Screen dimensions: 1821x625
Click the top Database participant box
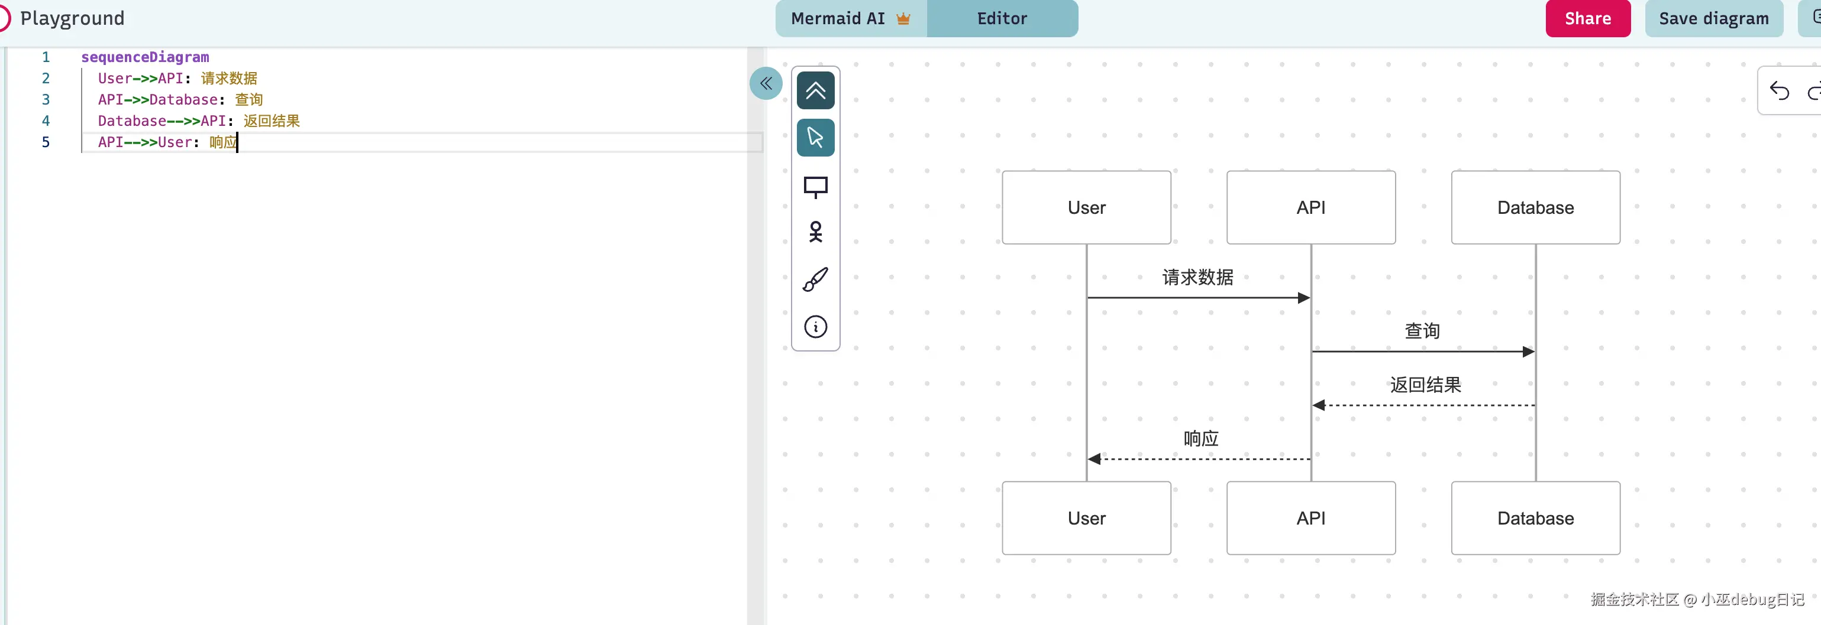tap(1535, 207)
